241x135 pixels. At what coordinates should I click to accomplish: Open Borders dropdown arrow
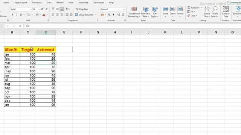pyautogui.click(x=32, y=15)
